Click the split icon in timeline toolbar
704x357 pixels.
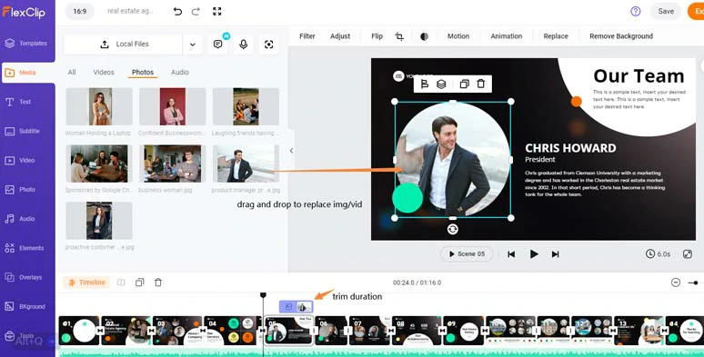click(x=121, y=283)
